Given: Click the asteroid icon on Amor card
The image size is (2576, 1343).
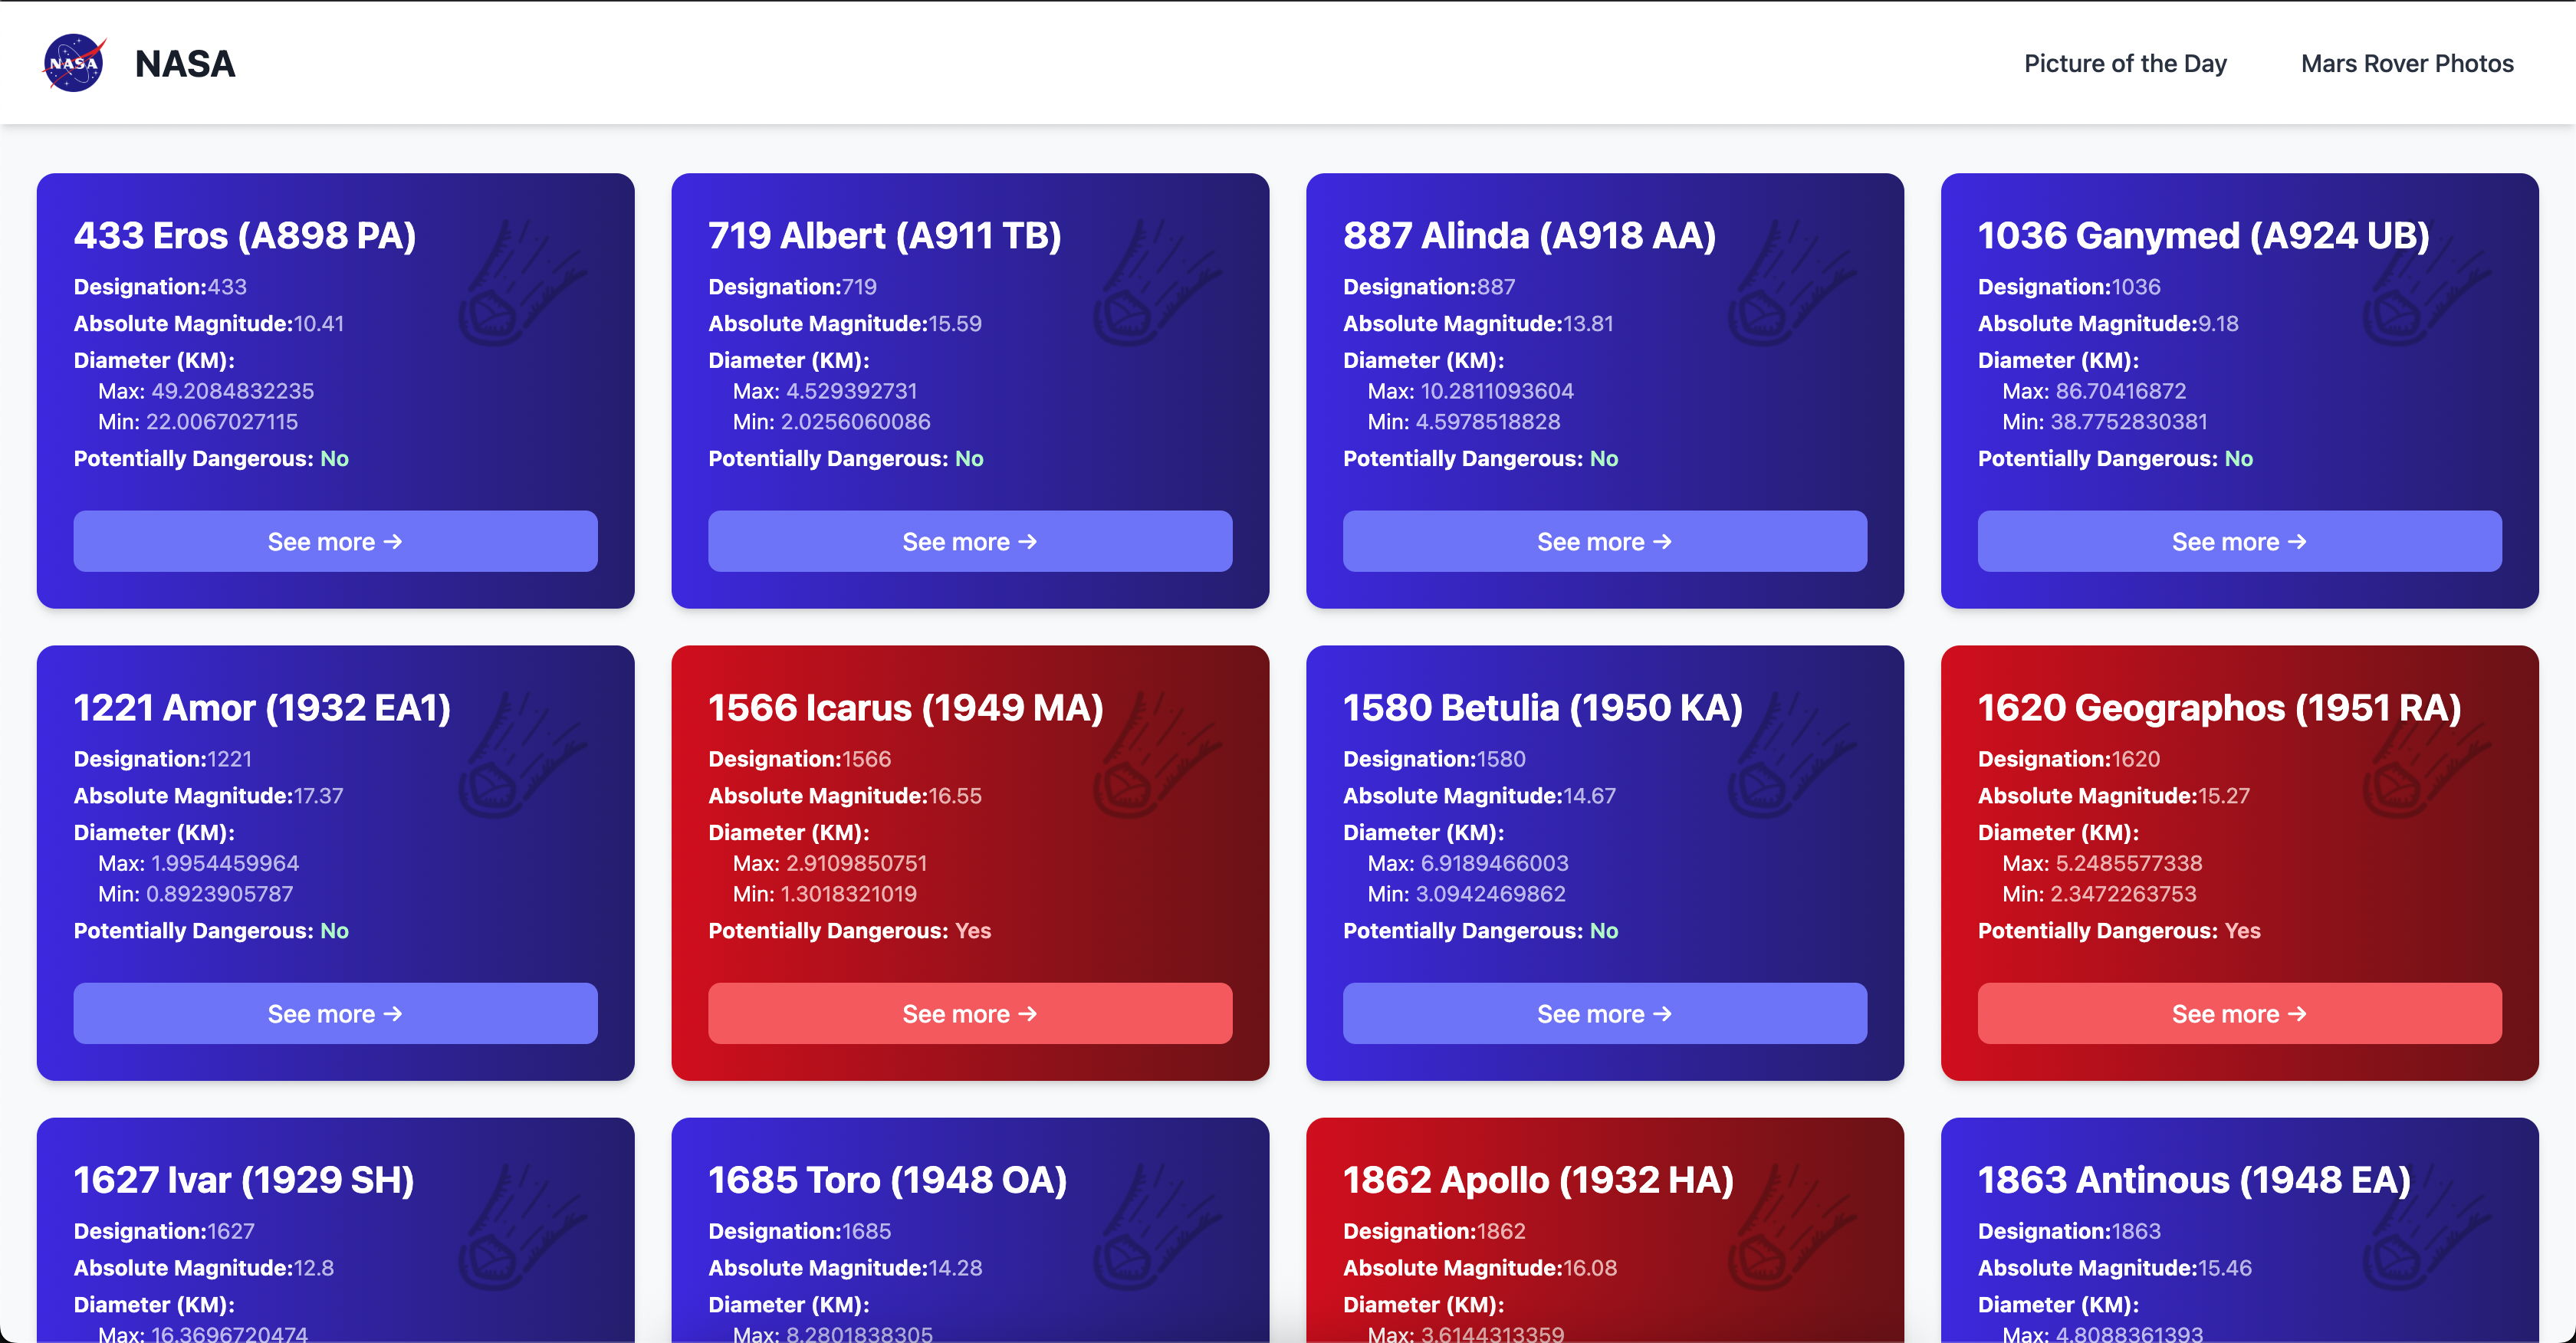Looking at the screenshot, I should tap(523, 755).
